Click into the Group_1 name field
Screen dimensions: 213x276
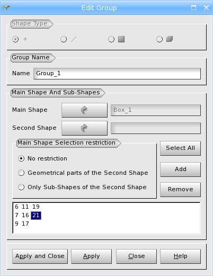(x=117, y=74)
